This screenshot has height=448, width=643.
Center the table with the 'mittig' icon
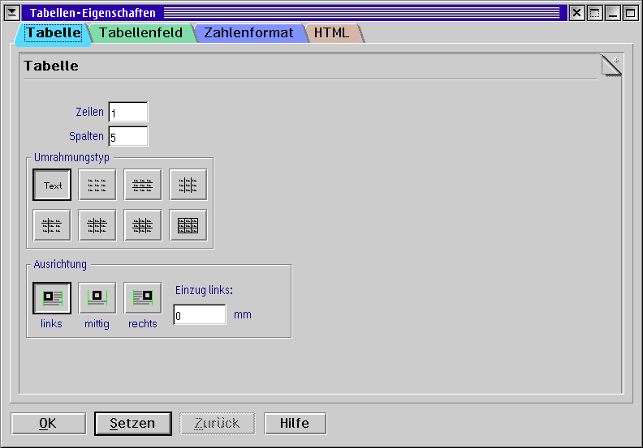pos(97,298)
